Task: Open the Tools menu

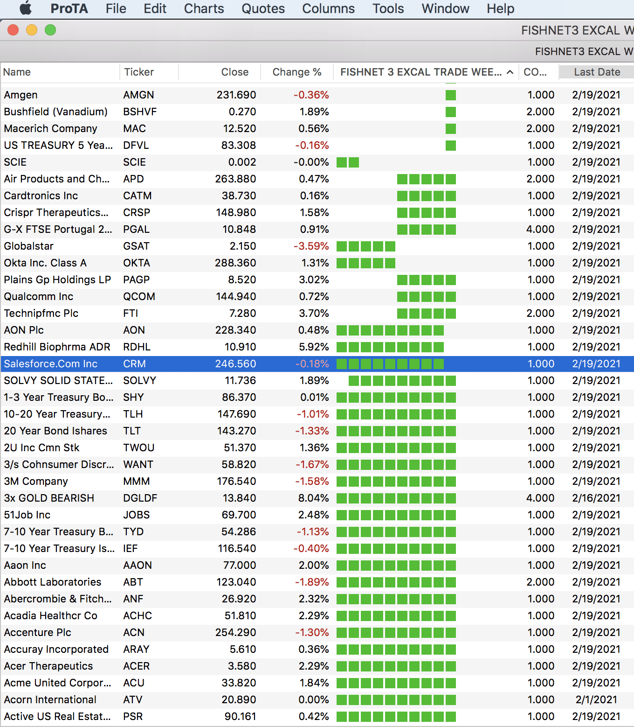Action: point(388,8)
